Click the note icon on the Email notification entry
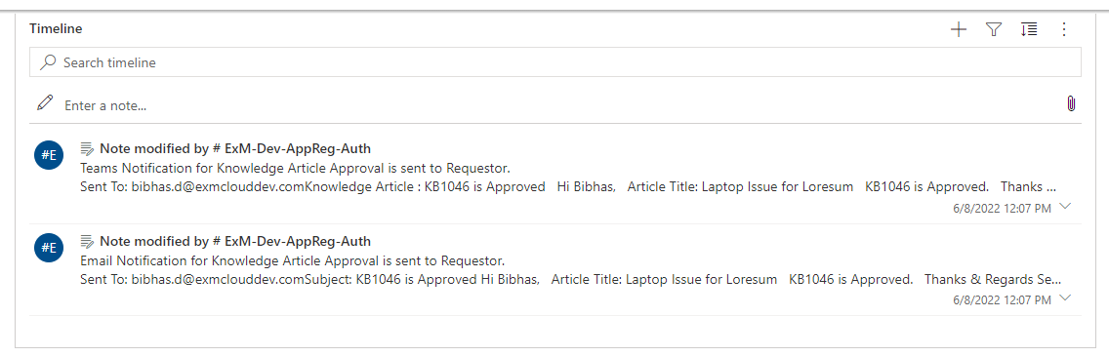1109x357 pixels. pyautogui.click(x=88, y=242)
